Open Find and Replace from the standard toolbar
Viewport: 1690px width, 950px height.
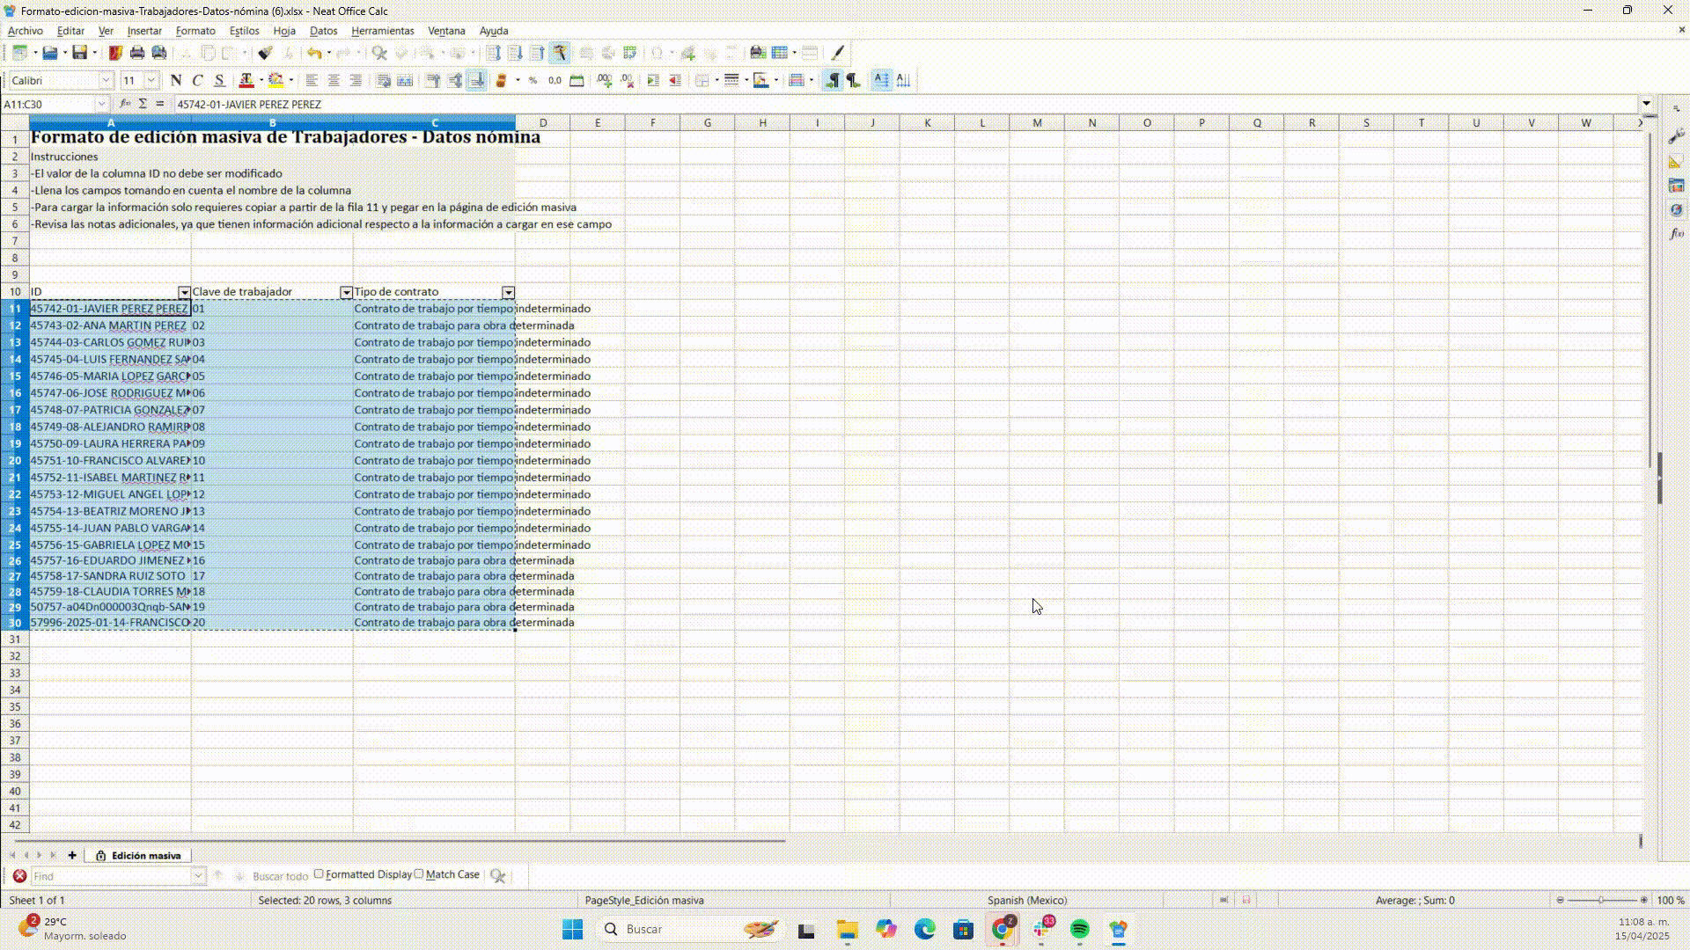click(379, 53)
